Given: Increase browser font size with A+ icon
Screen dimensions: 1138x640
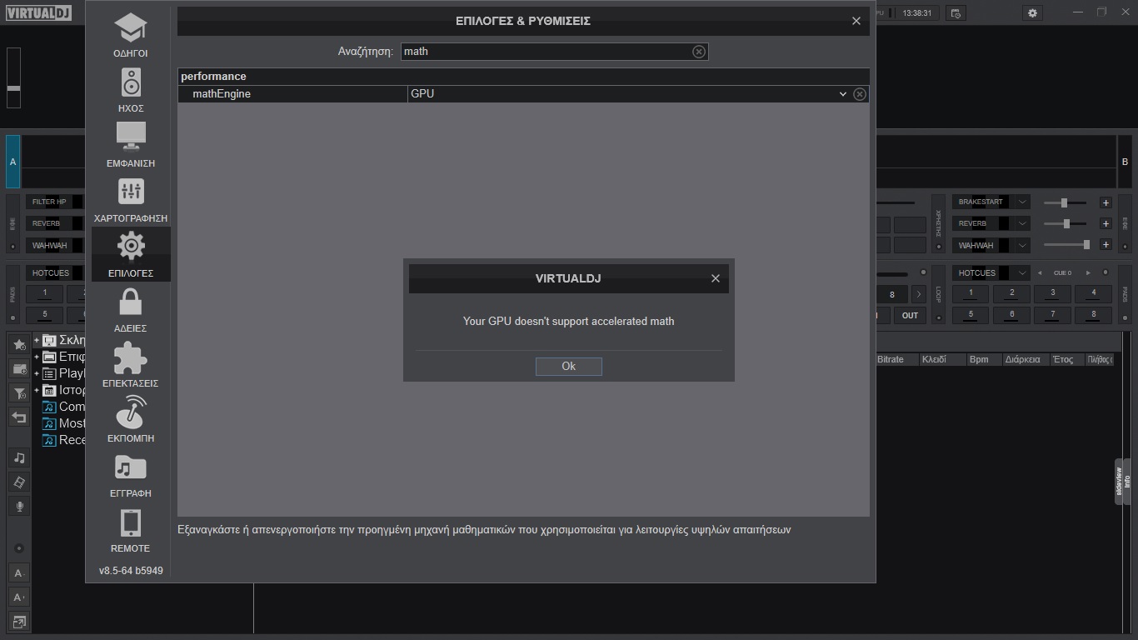Looking at the screenshot, I should [x=19, y=597].
